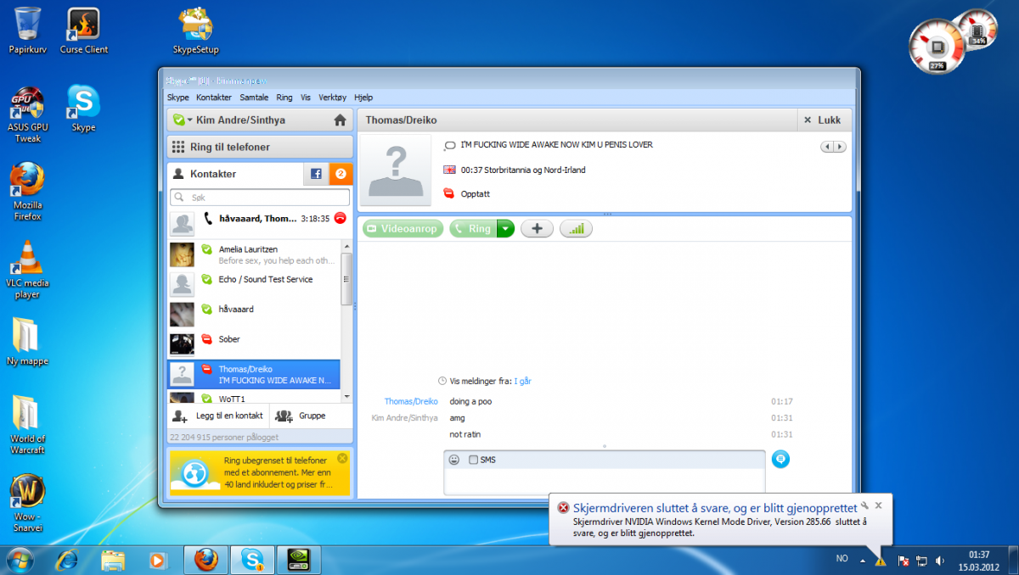Select Echo / Sound Test Service contact
This screenshot has height=575, width=1019.
[x=253, y=284]
